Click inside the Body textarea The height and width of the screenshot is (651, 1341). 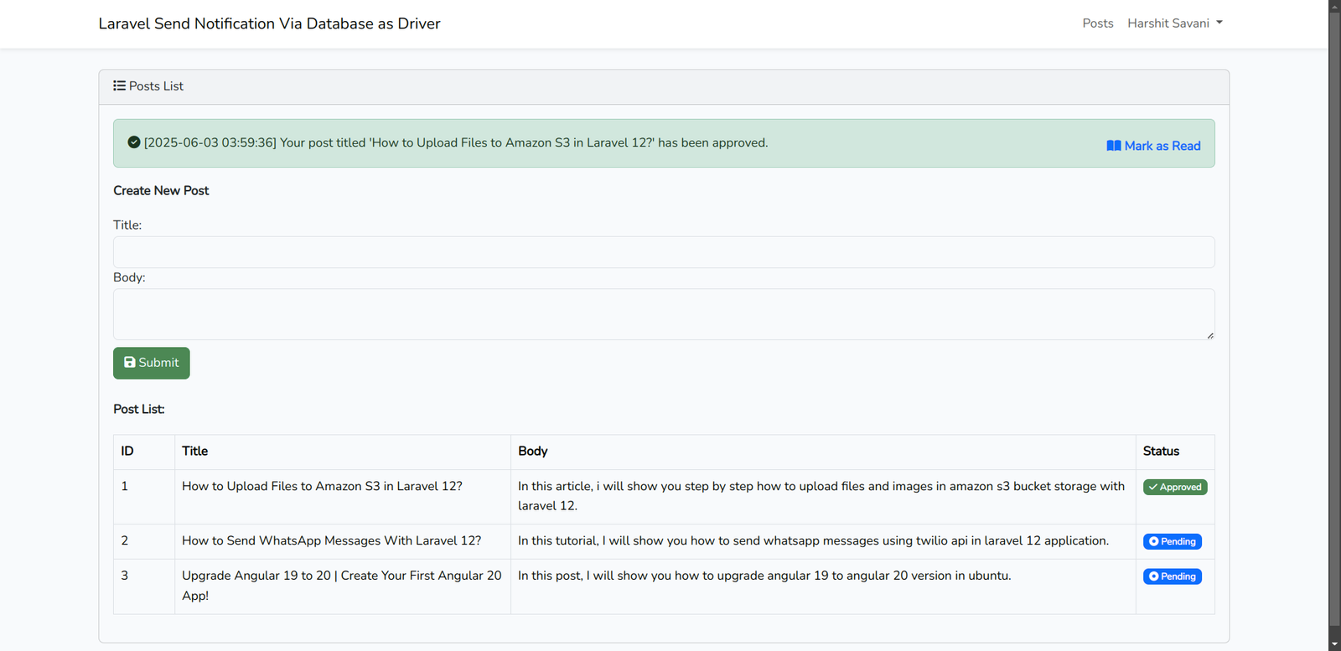click(x=664, y=314)
